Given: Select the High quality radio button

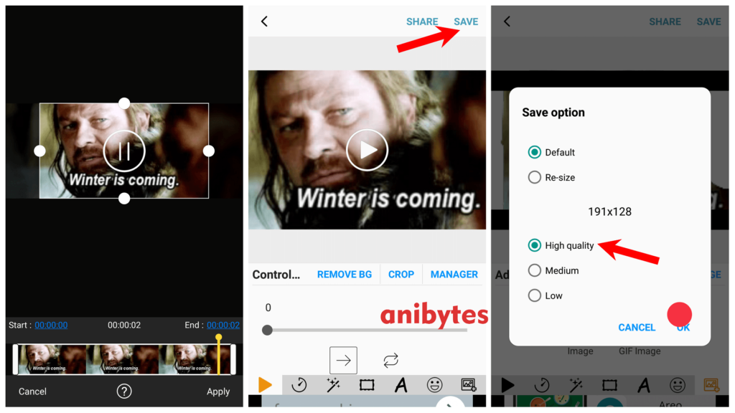Looking at the screenshot, I should [x=534, y=245].
